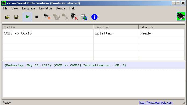Open the Help menu
This screenshot has height=105, width=187.
(72, 8)
